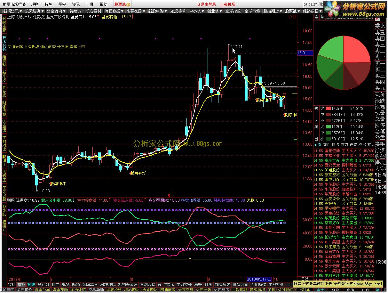Expand the 中小板 dropdown
This screenshot has width=388, height=293.
click(x=196, y=11)
